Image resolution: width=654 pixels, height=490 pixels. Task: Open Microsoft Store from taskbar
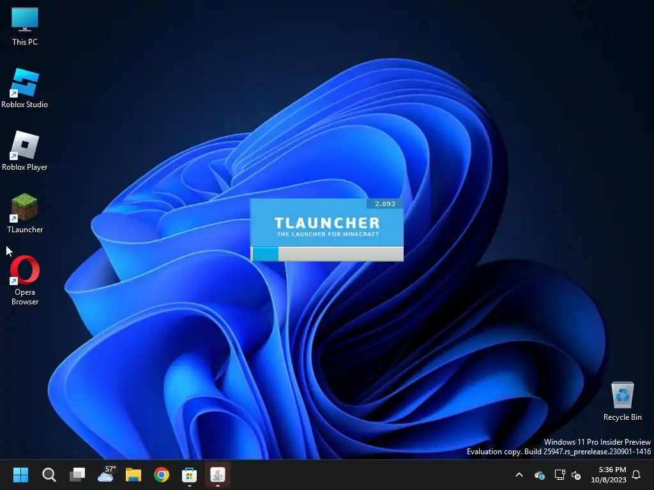click(189, 475)
